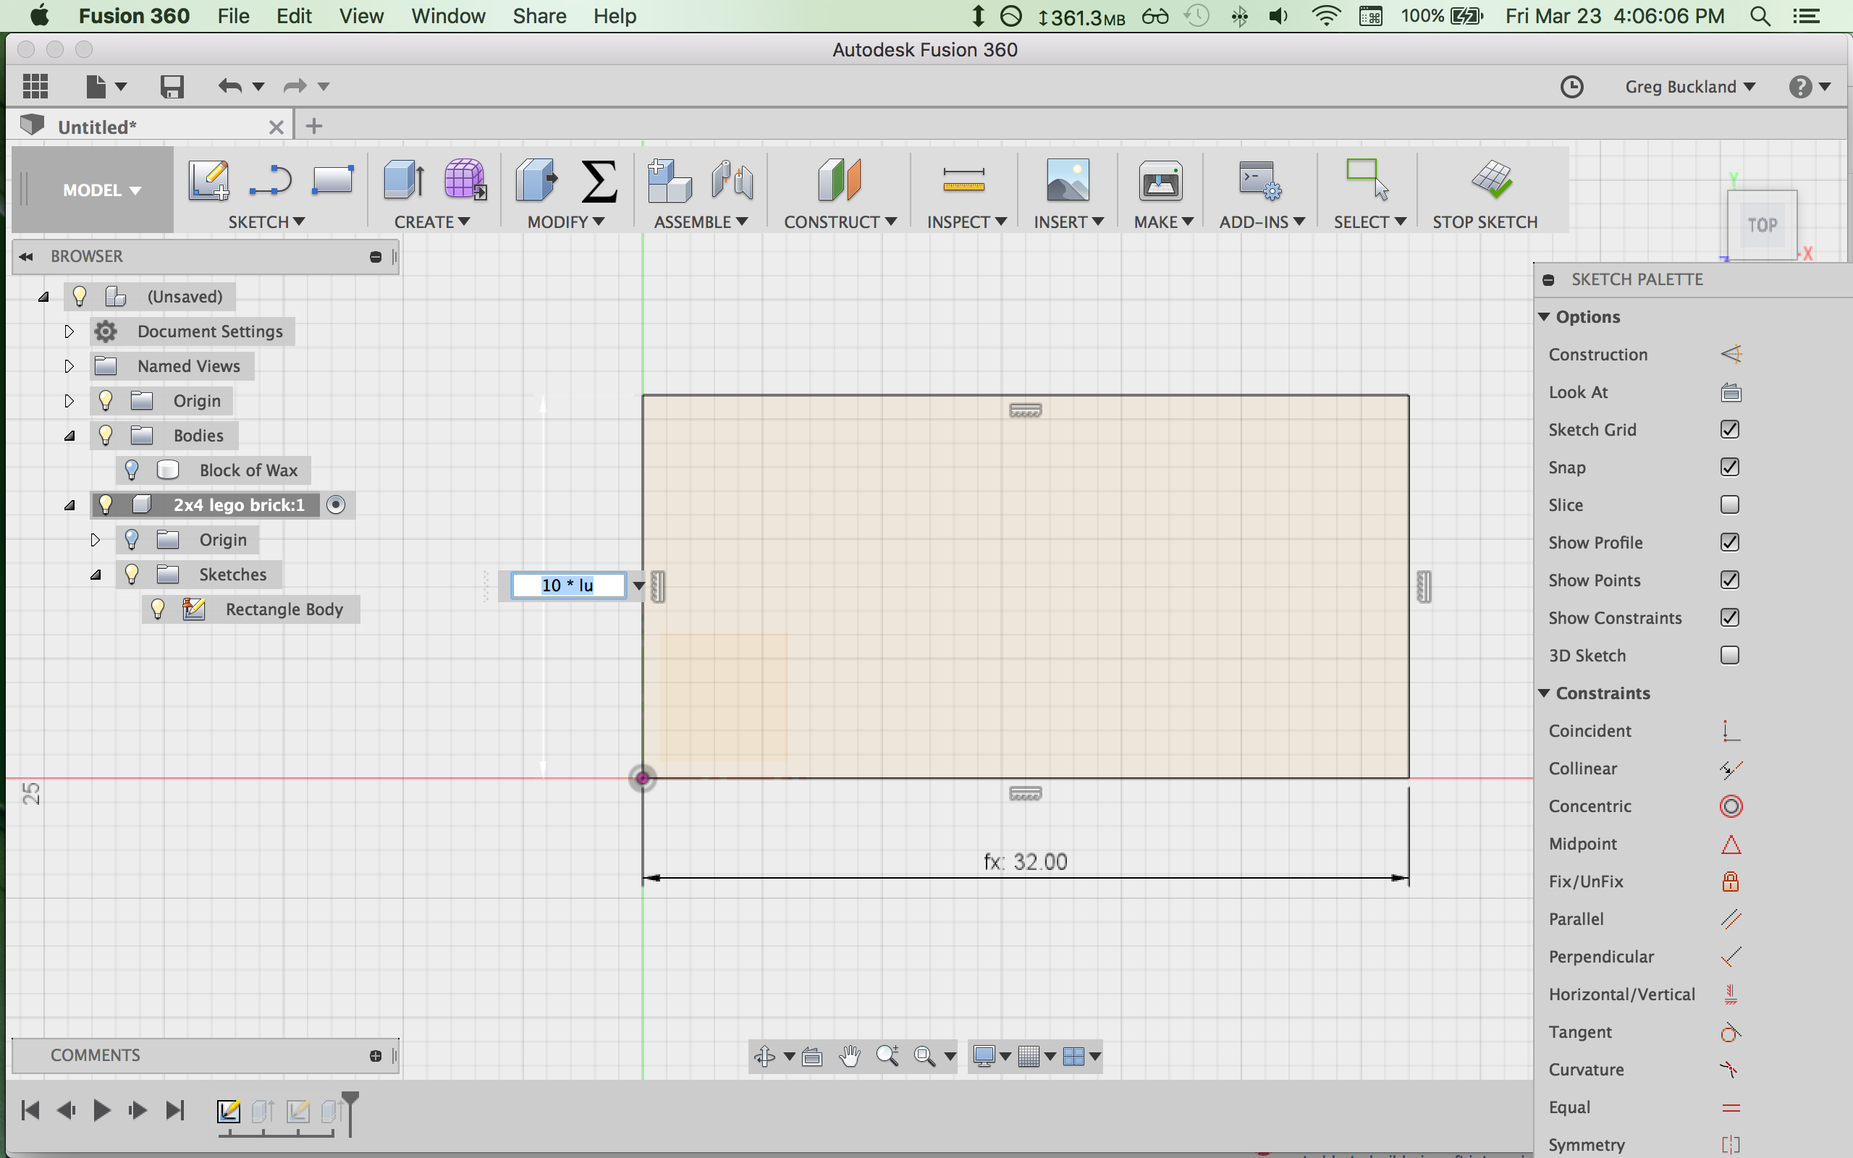Open the Job Status clock icon
Screen dimensions: 1853x1158
pyautogui.click(x=1571, y=87)
